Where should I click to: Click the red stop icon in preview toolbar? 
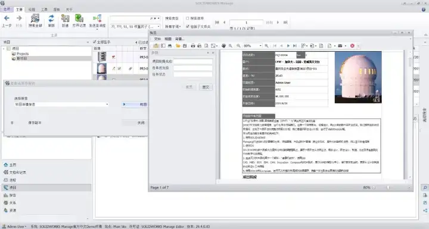pos(352,46)
